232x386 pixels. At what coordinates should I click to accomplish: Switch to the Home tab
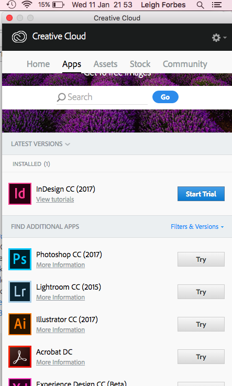coord(38,64)
